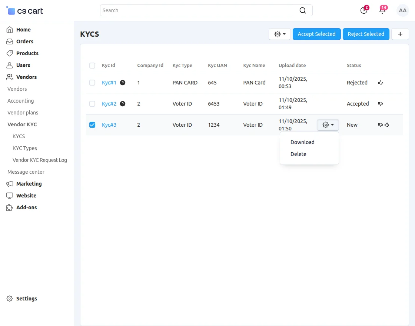Open the cs-cart logo icon
Image resolution: width=415 pixels, height=326 pixels.
pos(11,10)
